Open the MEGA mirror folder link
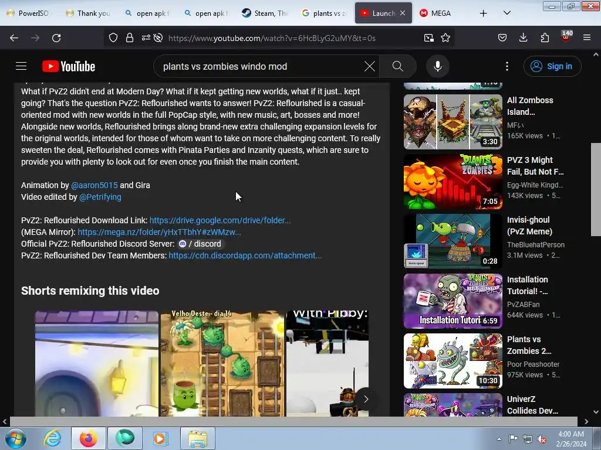 [x=160, y=232]
